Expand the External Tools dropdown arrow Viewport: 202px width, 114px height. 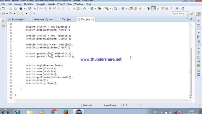110,9
